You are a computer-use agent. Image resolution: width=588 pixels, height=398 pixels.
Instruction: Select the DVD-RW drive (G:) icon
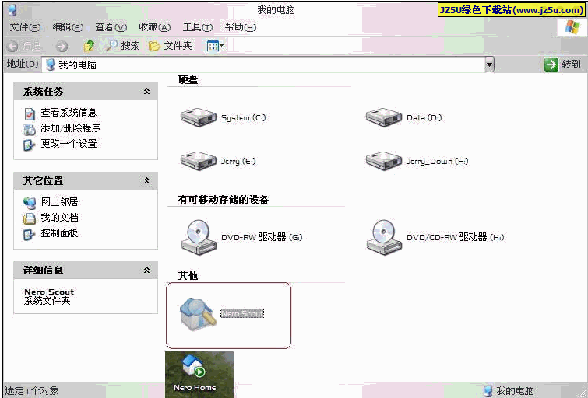(x=199, y=237)
